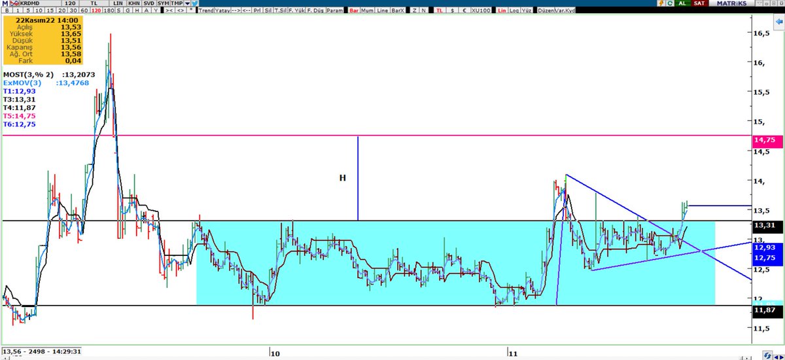Switch chart style to BarX
The image size is (785, 360).
coord(398,11)
